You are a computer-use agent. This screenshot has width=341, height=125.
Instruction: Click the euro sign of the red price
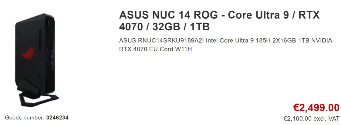(296, 108)
